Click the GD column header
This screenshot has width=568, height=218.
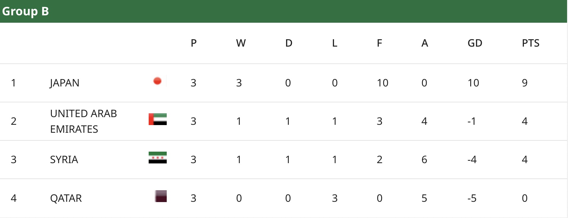(x=475, y=43)
